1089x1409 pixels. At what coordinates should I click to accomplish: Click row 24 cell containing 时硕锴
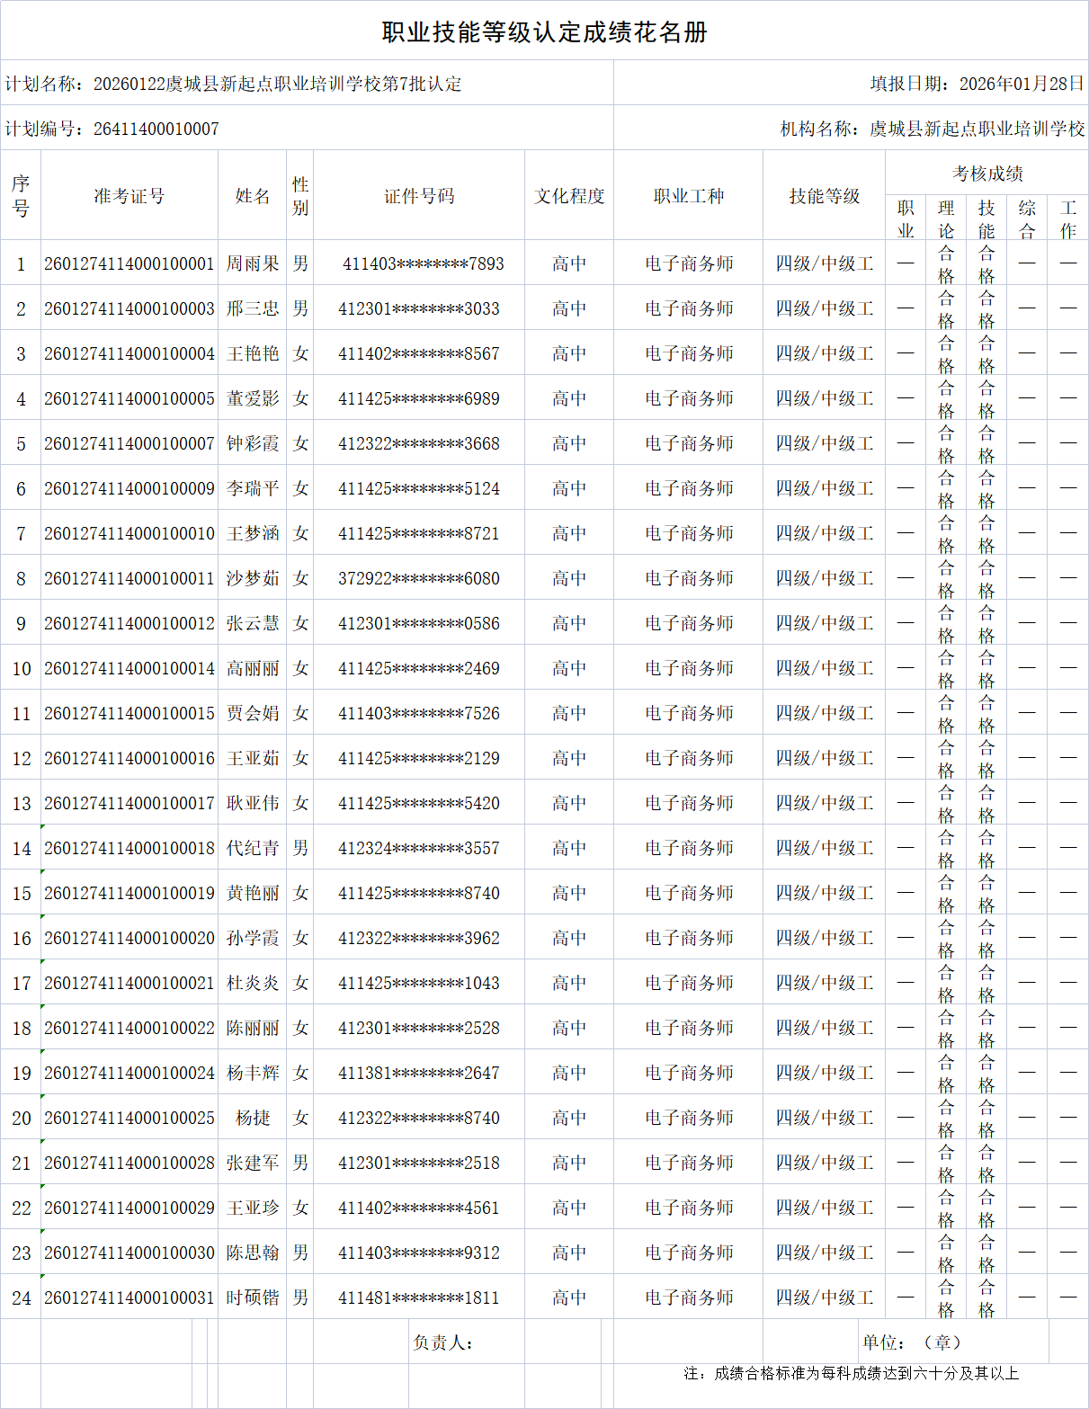[x=254, y=1296]
